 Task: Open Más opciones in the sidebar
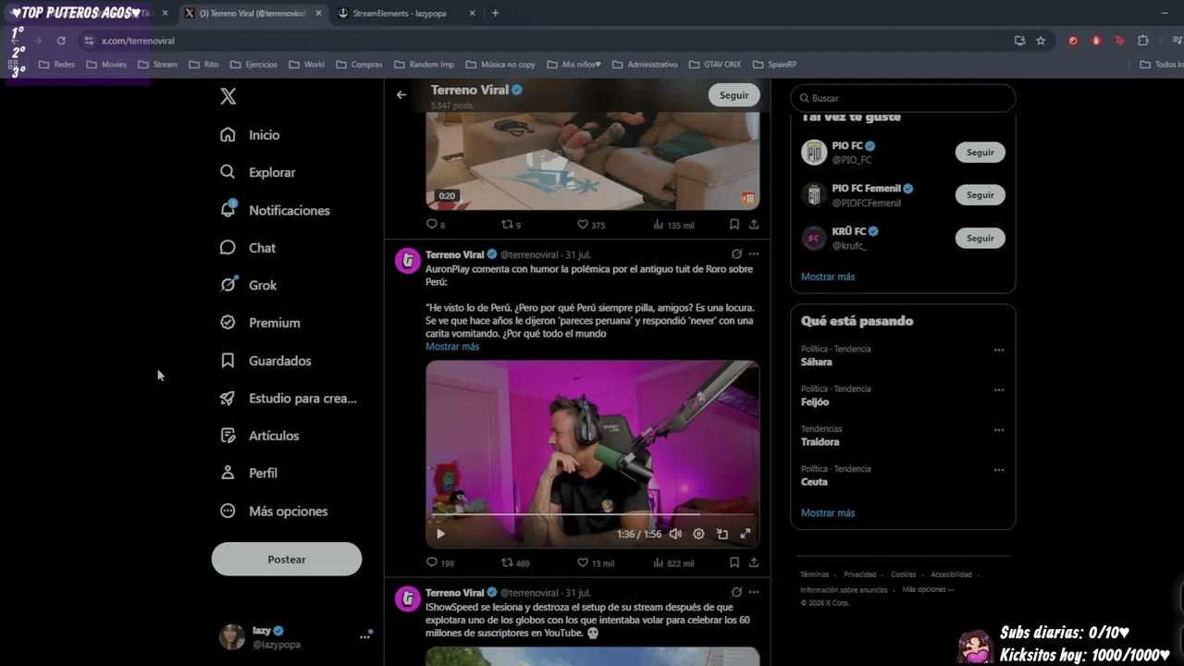273,511
